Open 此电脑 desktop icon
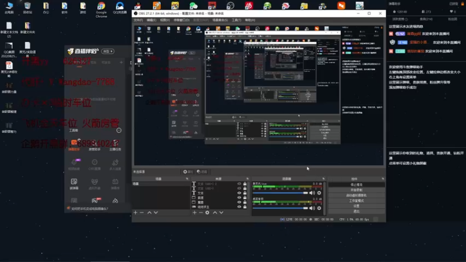The image size is (466, 262). pyautogui.click(x=9, y=8)
